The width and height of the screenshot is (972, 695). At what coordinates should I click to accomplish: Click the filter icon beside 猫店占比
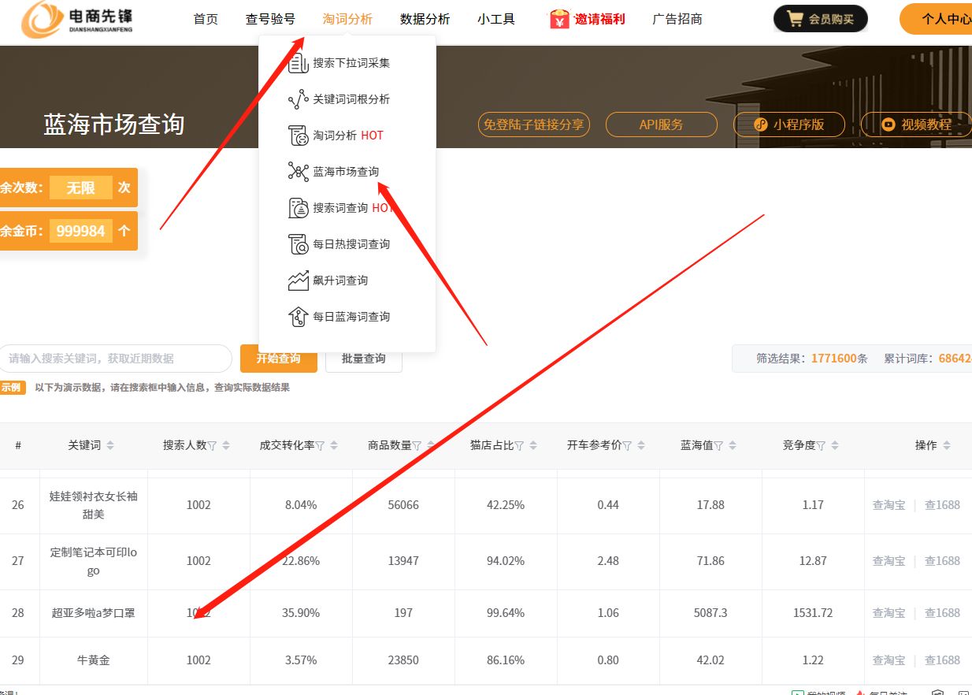pos(519,446)
